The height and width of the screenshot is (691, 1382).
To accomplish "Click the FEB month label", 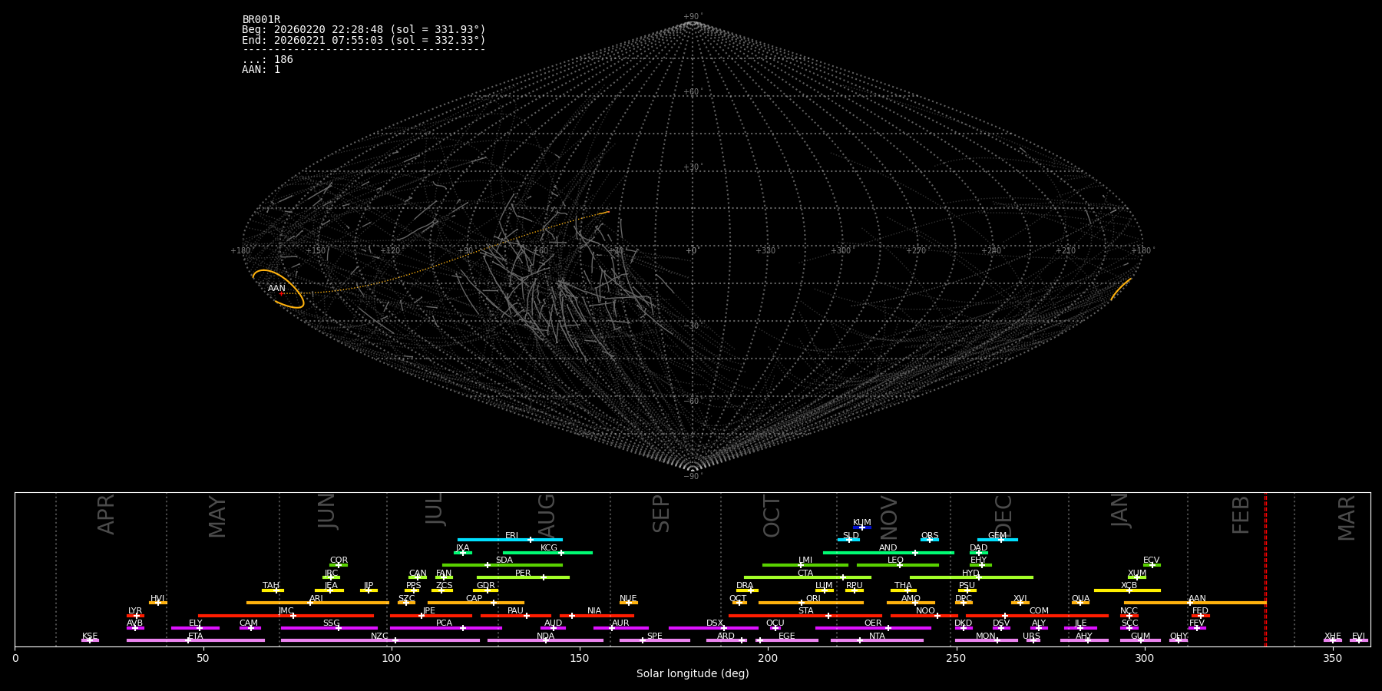I will click(x=1241, y=514).
